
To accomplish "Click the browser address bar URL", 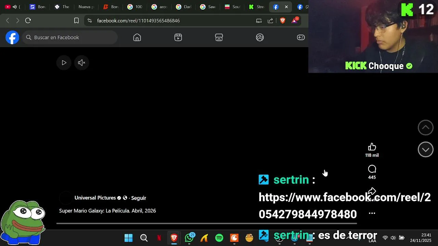I will 138,20.
